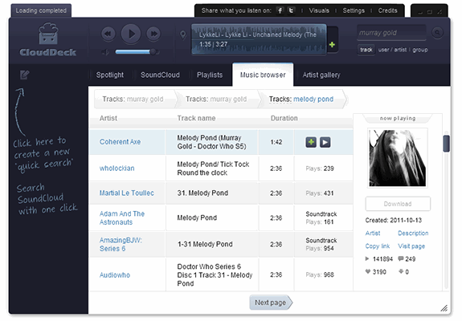
Task: Click Copy link
Action: (378, 246)
